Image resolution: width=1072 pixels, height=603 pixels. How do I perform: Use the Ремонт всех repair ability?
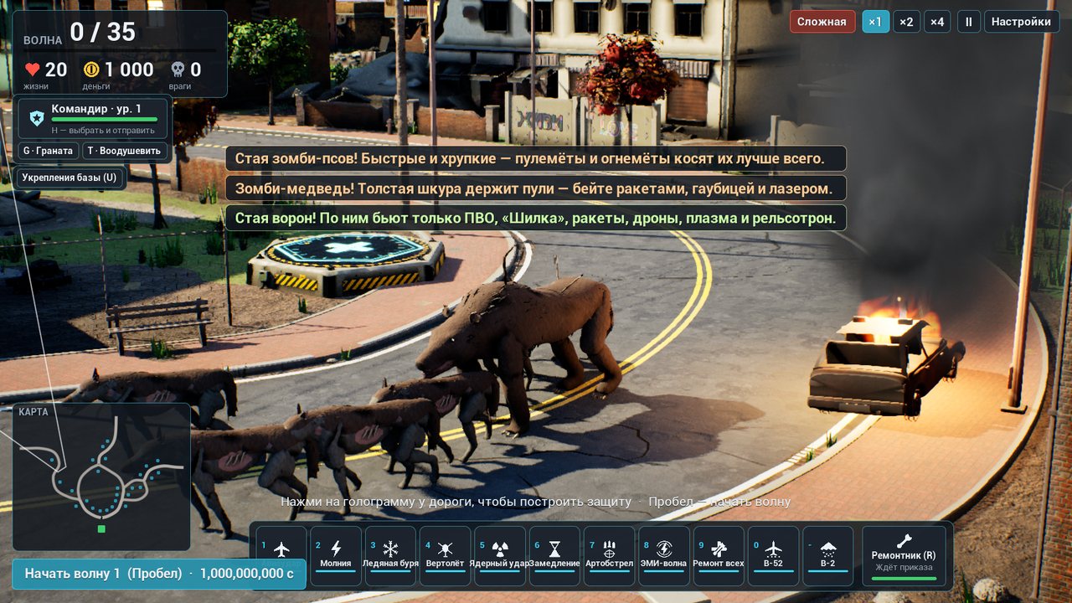coord(719,555)
